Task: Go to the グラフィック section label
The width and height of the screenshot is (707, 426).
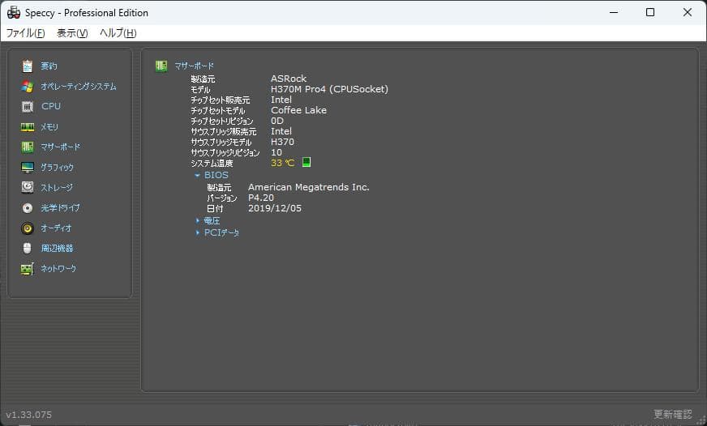Action: pyautogui.click(x=57, y=168)
